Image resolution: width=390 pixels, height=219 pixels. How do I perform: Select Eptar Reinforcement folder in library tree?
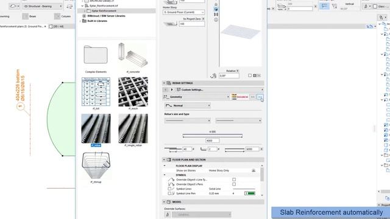[104, 11]
